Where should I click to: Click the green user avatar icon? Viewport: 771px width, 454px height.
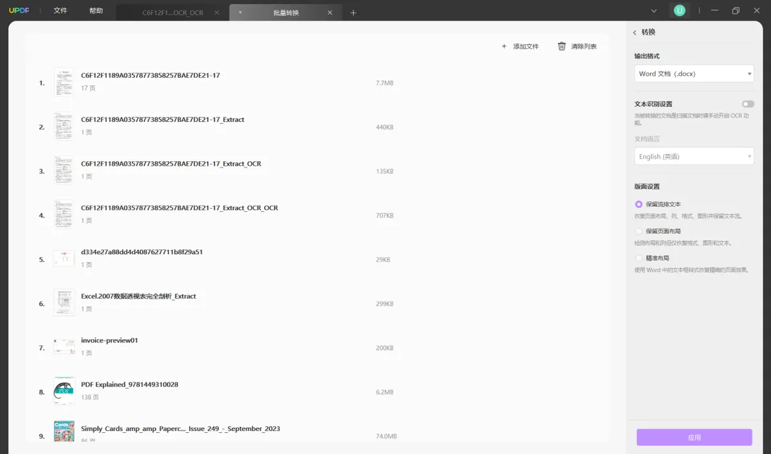point(679,10)
